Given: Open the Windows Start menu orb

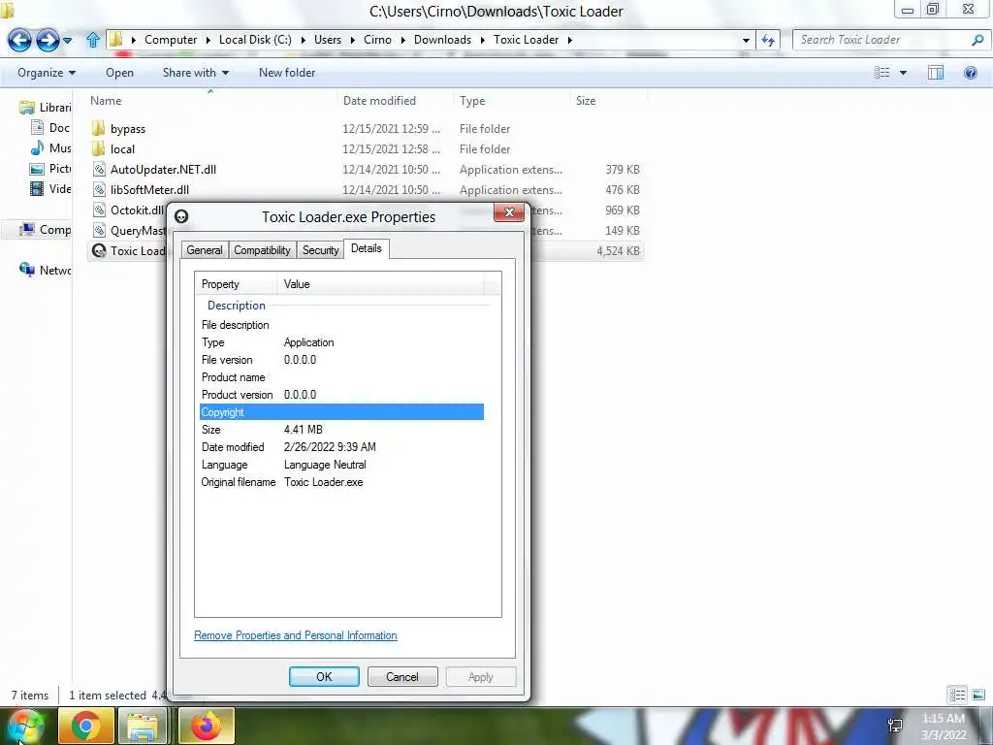Looking at the screenshot, I should coord(25,727).
